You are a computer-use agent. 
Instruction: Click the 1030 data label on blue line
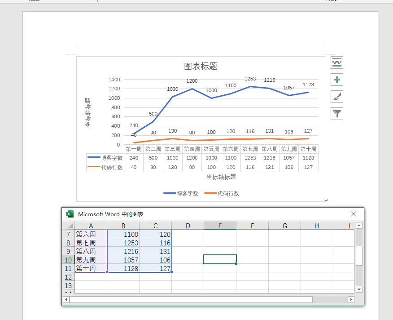[172, 89]
